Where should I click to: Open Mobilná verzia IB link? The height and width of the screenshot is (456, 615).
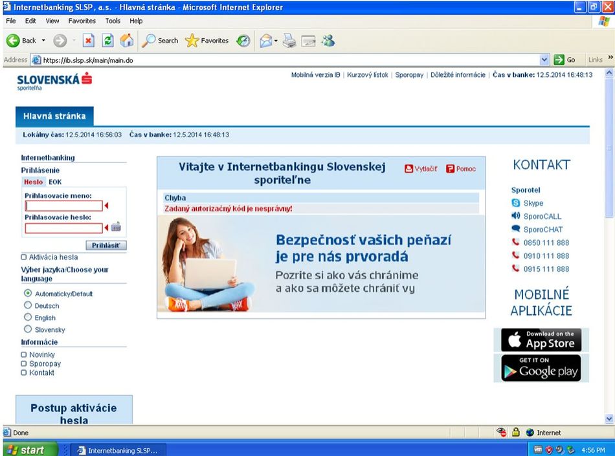click(x=315, y=75)
